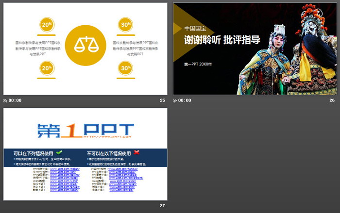Click the 00:00 timing under slide 25
Image resolution: width=340 pixels, height=213 pixels.
tap(15, 100)
